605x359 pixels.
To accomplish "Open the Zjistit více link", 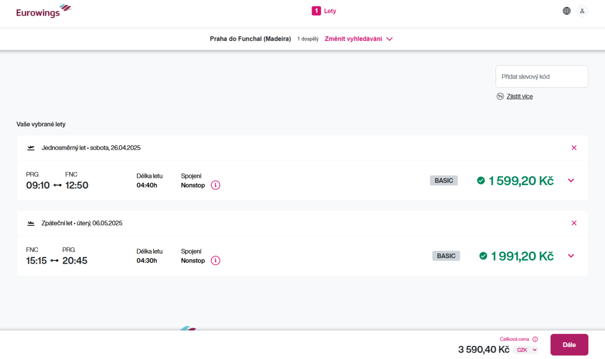I will [x=519, y=96].
